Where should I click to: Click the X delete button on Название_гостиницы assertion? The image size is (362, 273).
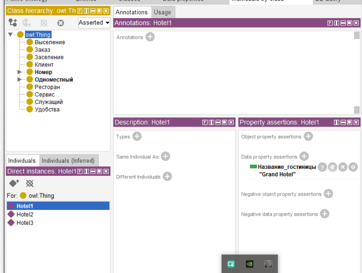click(x=343, y=167)
